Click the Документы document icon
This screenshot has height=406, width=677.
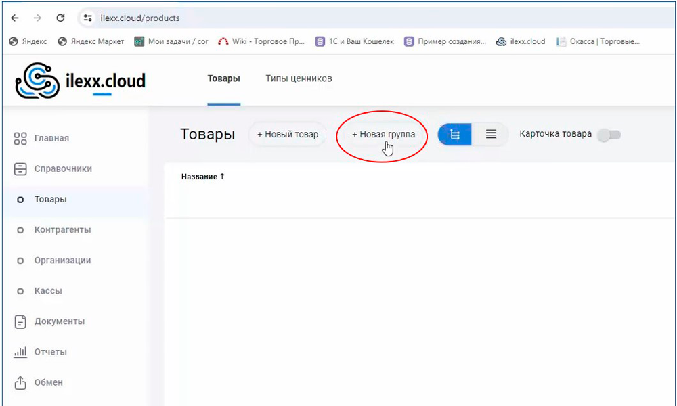[20, 321]
